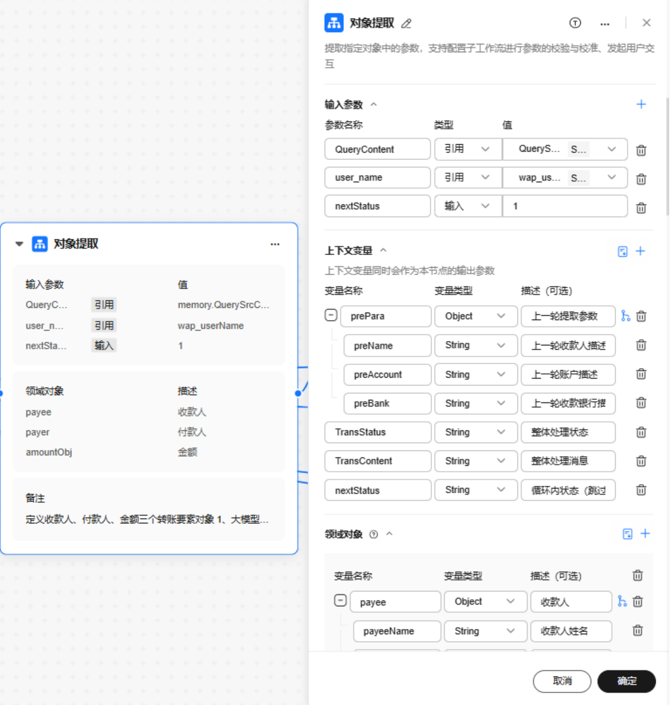Delete the preAccount variable

(x=641, y=374)
